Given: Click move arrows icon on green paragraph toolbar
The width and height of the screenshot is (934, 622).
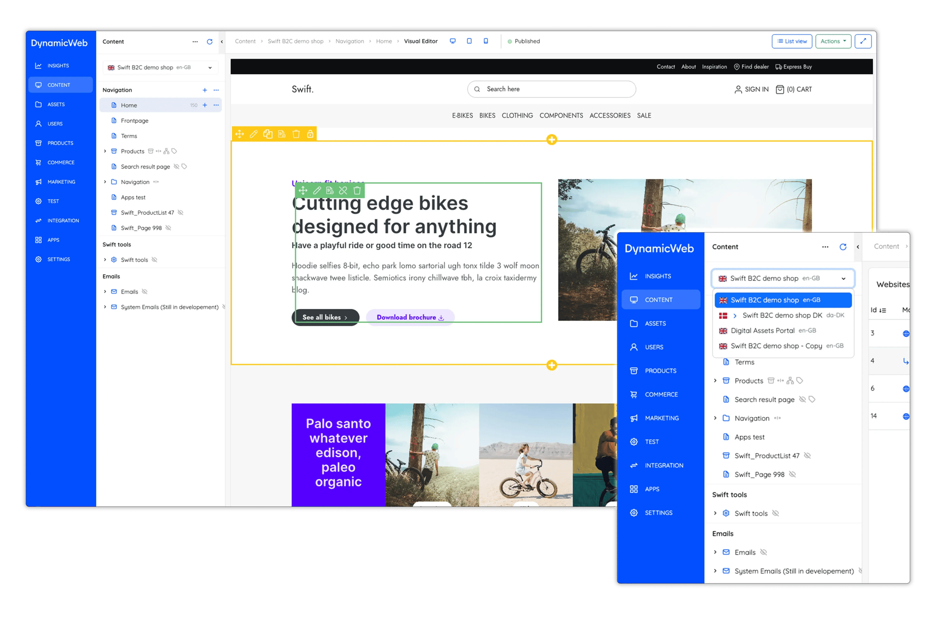Looking at the screenshot, I should pyautogui.click(x=303, y=190).
